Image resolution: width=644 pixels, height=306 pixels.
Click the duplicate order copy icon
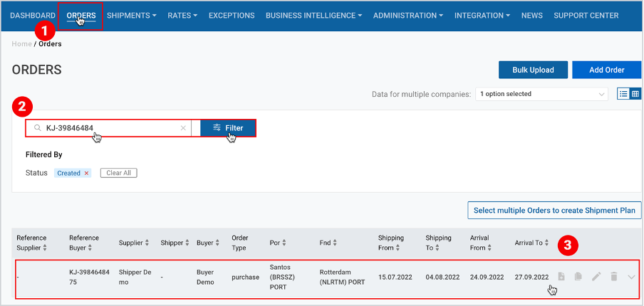click(x=578, y=277)
